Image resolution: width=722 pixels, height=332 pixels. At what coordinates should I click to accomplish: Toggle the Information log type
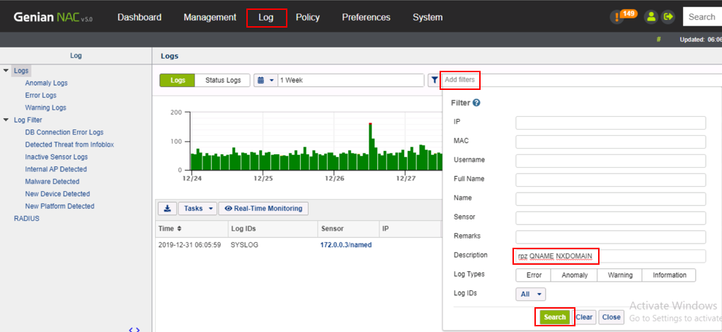pyautogui.click(x=669, y=275)
